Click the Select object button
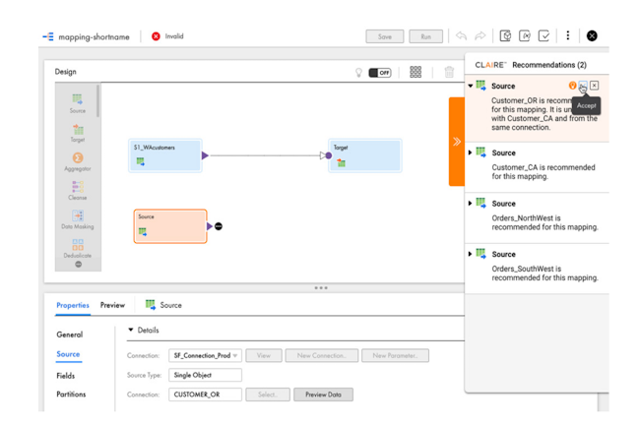The height and width of the screenshot is (426, 640). pyautogui.click(x=268, y=395)
